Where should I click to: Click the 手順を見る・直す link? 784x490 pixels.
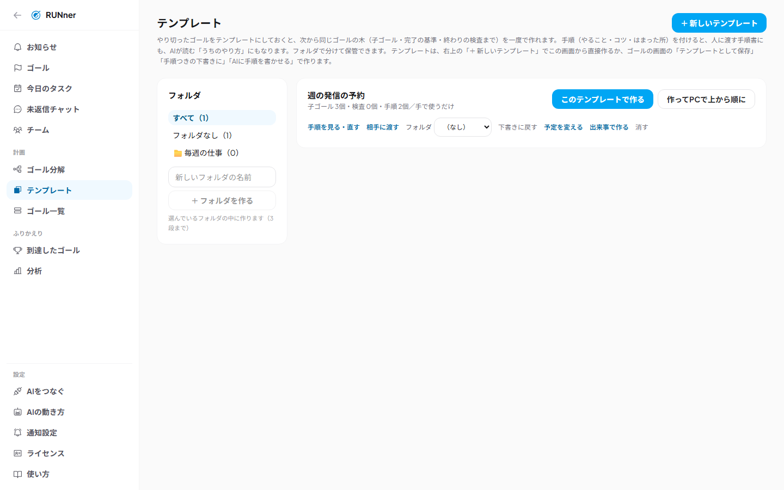click(334, 127)
